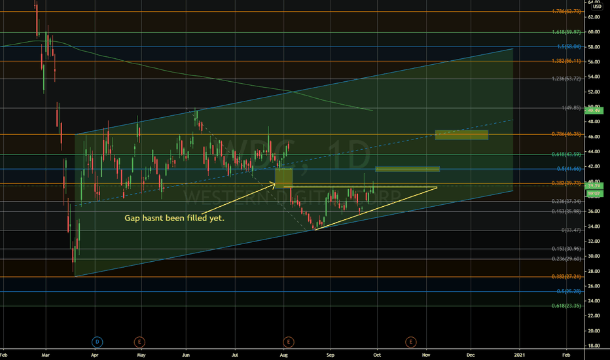
Task: Click the 1(49.85) Fibonacci level label
Action: [x=571, y=108]
